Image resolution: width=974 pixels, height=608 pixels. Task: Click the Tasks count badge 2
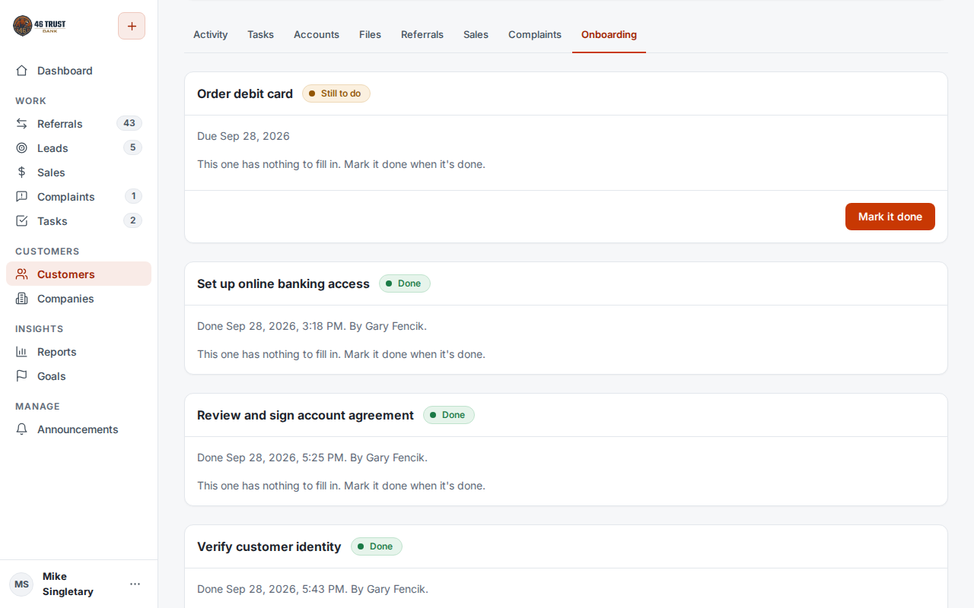(x=132, y=220)
